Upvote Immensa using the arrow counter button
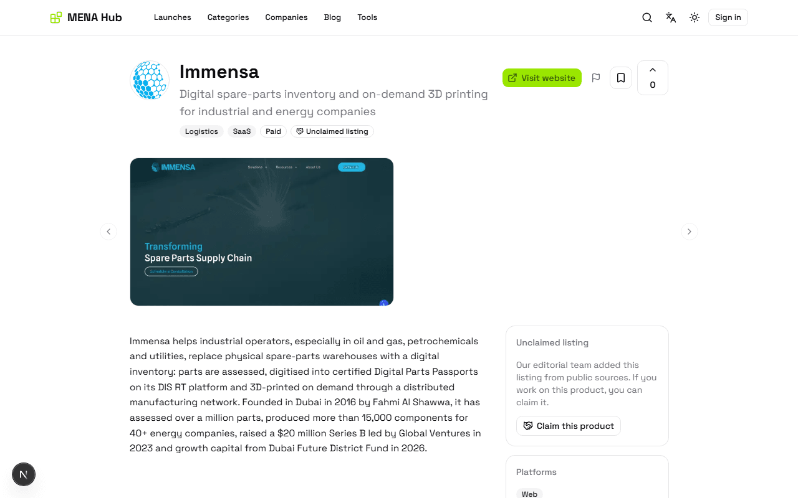 653,78
